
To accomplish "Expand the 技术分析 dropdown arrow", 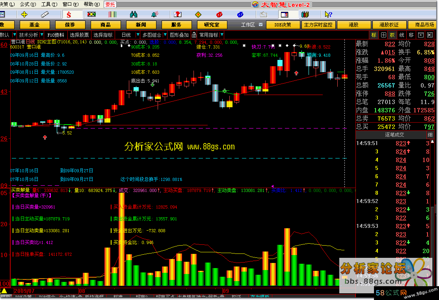I will (42, 35).
